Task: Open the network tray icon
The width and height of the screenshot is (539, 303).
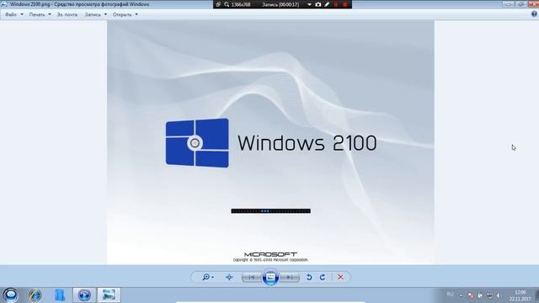Action: coord(490,295)
